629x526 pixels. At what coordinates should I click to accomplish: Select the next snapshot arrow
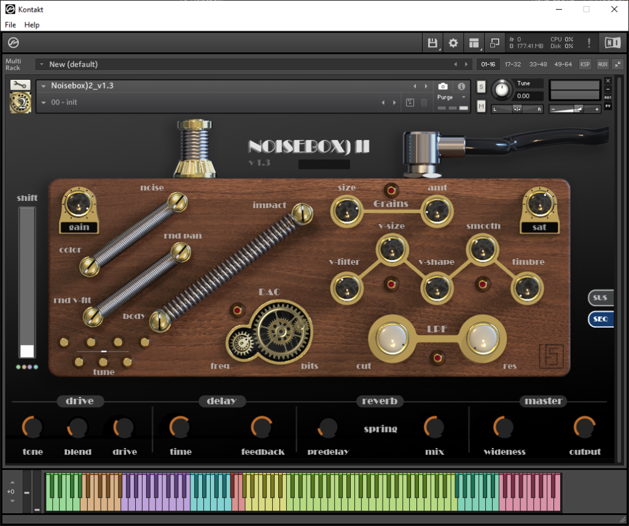click(x=394, y=103)
